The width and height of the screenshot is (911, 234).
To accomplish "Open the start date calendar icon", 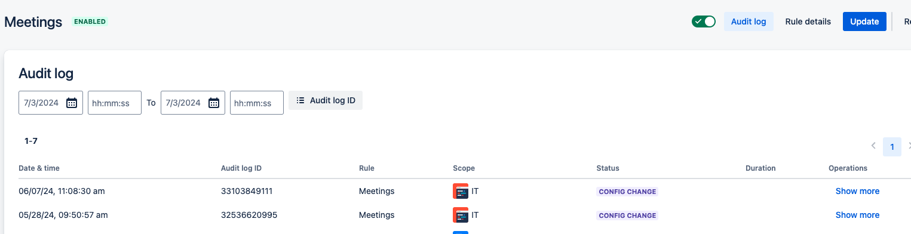I will [72, 103].
